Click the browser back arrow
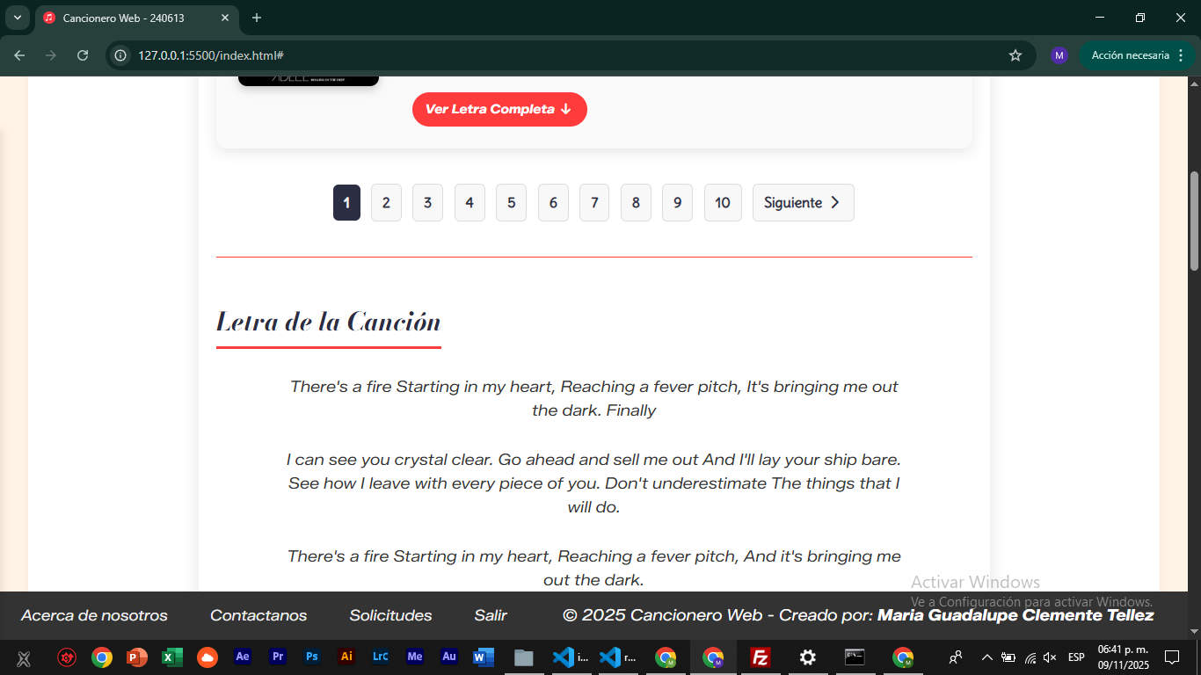This screenshot has height=675, width=1201. (19, 55)
